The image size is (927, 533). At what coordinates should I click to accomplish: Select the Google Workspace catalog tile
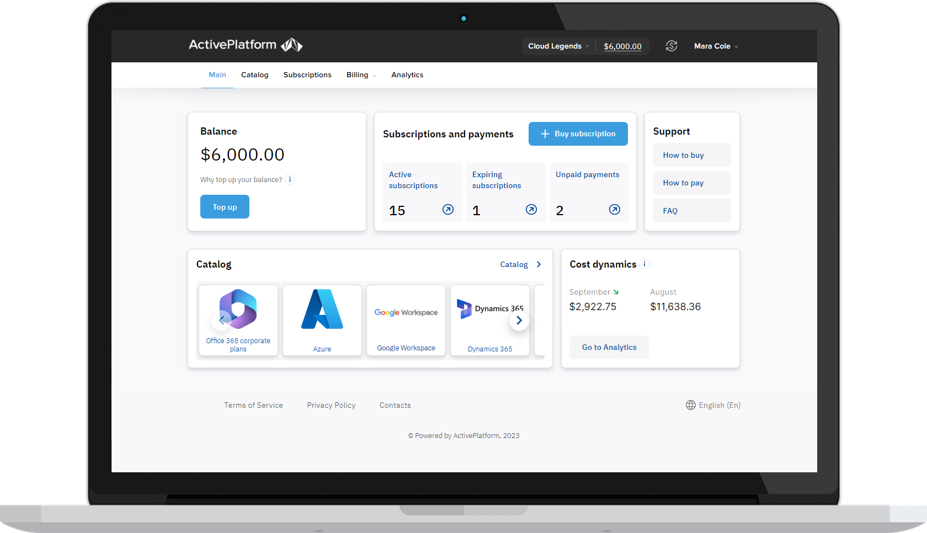(406, 320)
